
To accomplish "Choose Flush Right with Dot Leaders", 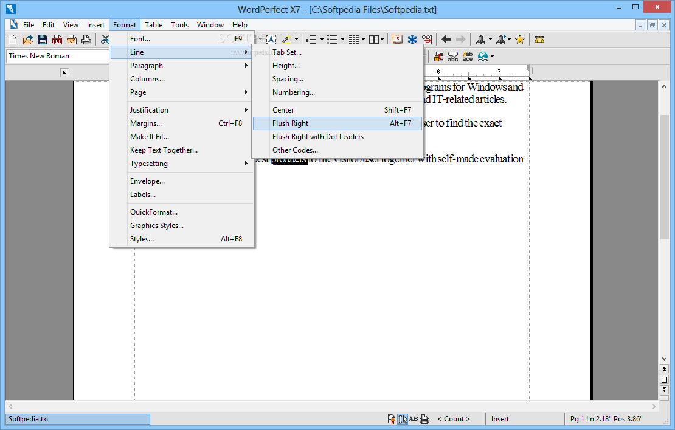I will pyautogui.click(x=337, y=136).
